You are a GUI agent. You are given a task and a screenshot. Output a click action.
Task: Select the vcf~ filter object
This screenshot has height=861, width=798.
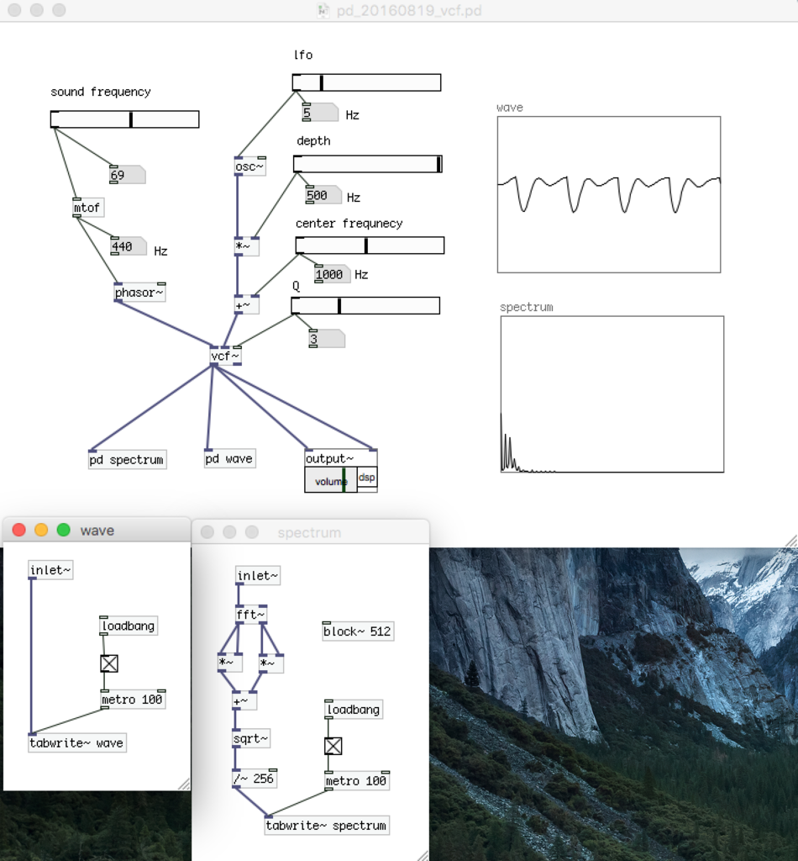pyautogui.click(x=223, y=356)
